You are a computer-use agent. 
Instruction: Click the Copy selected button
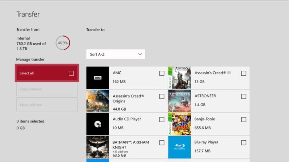(x=47, y=89)
